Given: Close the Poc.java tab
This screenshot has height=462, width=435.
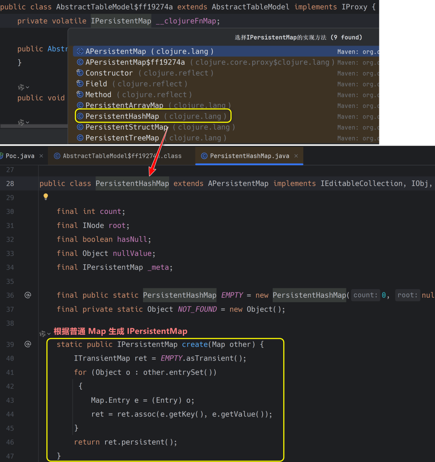Looking at the screenshot, I should (41, 156).
